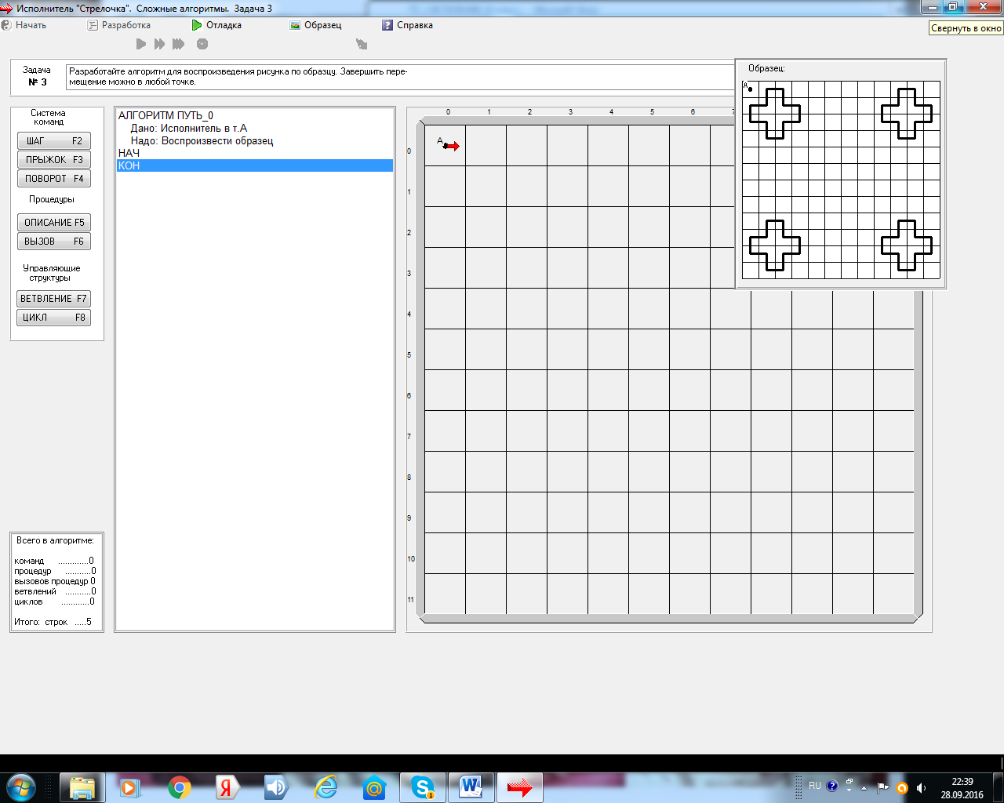This screenshot has width=1004, height=803.
Task: Add a ЦИКЛ F8 loop structure
Action: (54, 318)
